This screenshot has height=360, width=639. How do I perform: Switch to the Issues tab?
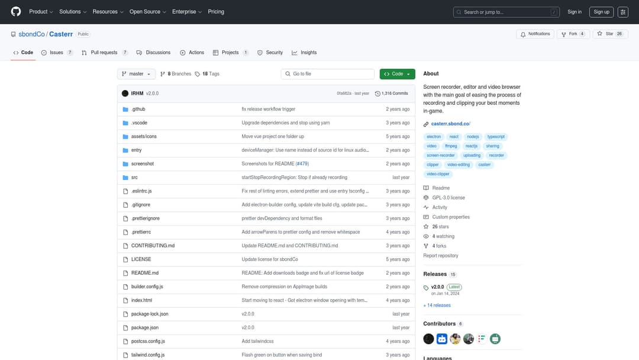57,53
